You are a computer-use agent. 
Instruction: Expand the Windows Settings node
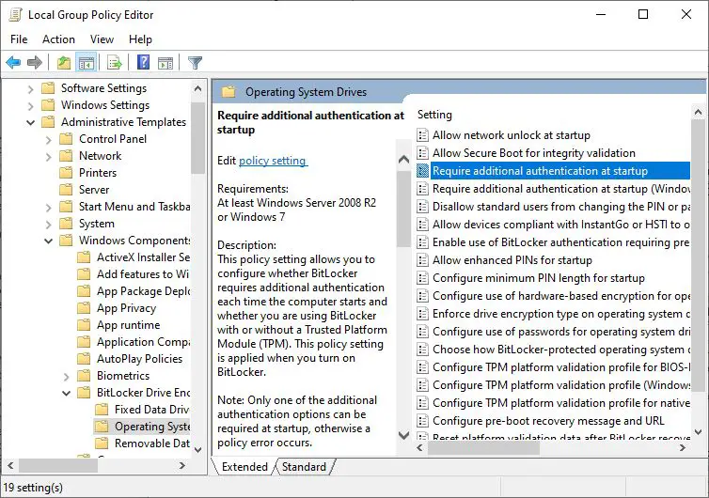30,106
